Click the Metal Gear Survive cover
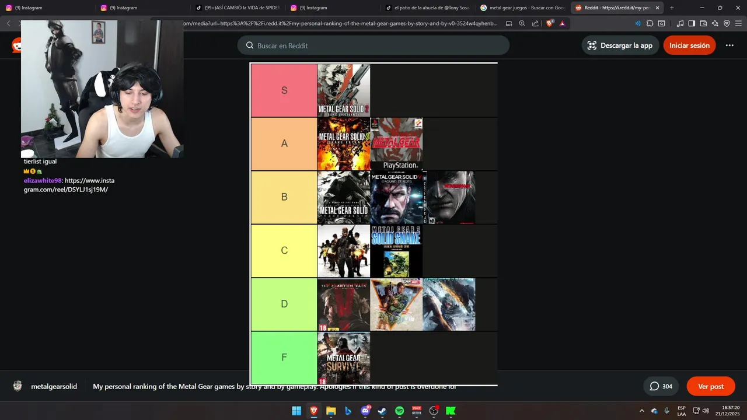 pyautogui.click(x=344, y=358)
